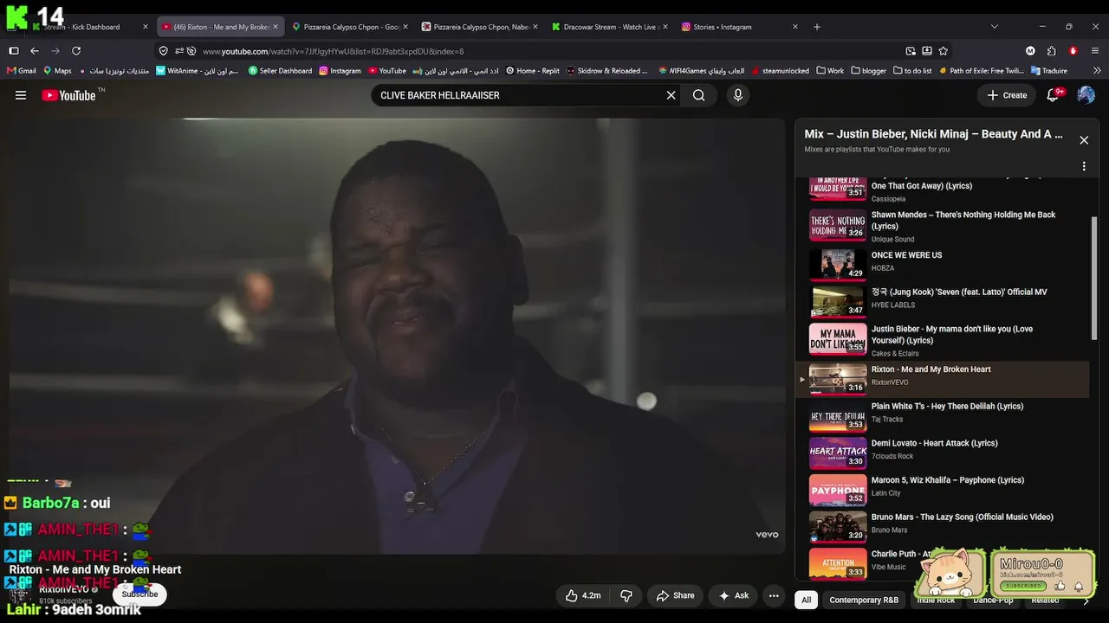The width and height of the screenshot is (1109, 623).
Task: Open more actions under the video
Action: (775, 595)
